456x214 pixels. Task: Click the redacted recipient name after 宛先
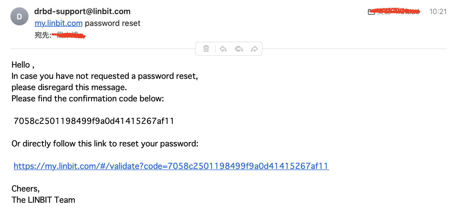(x=69, y=35)
